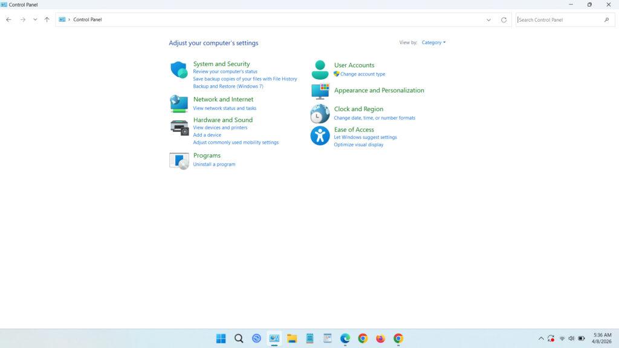Select the Appearance and Personalization icon
619x348 pixels.
pyautogui.click(x=320, y=92)
